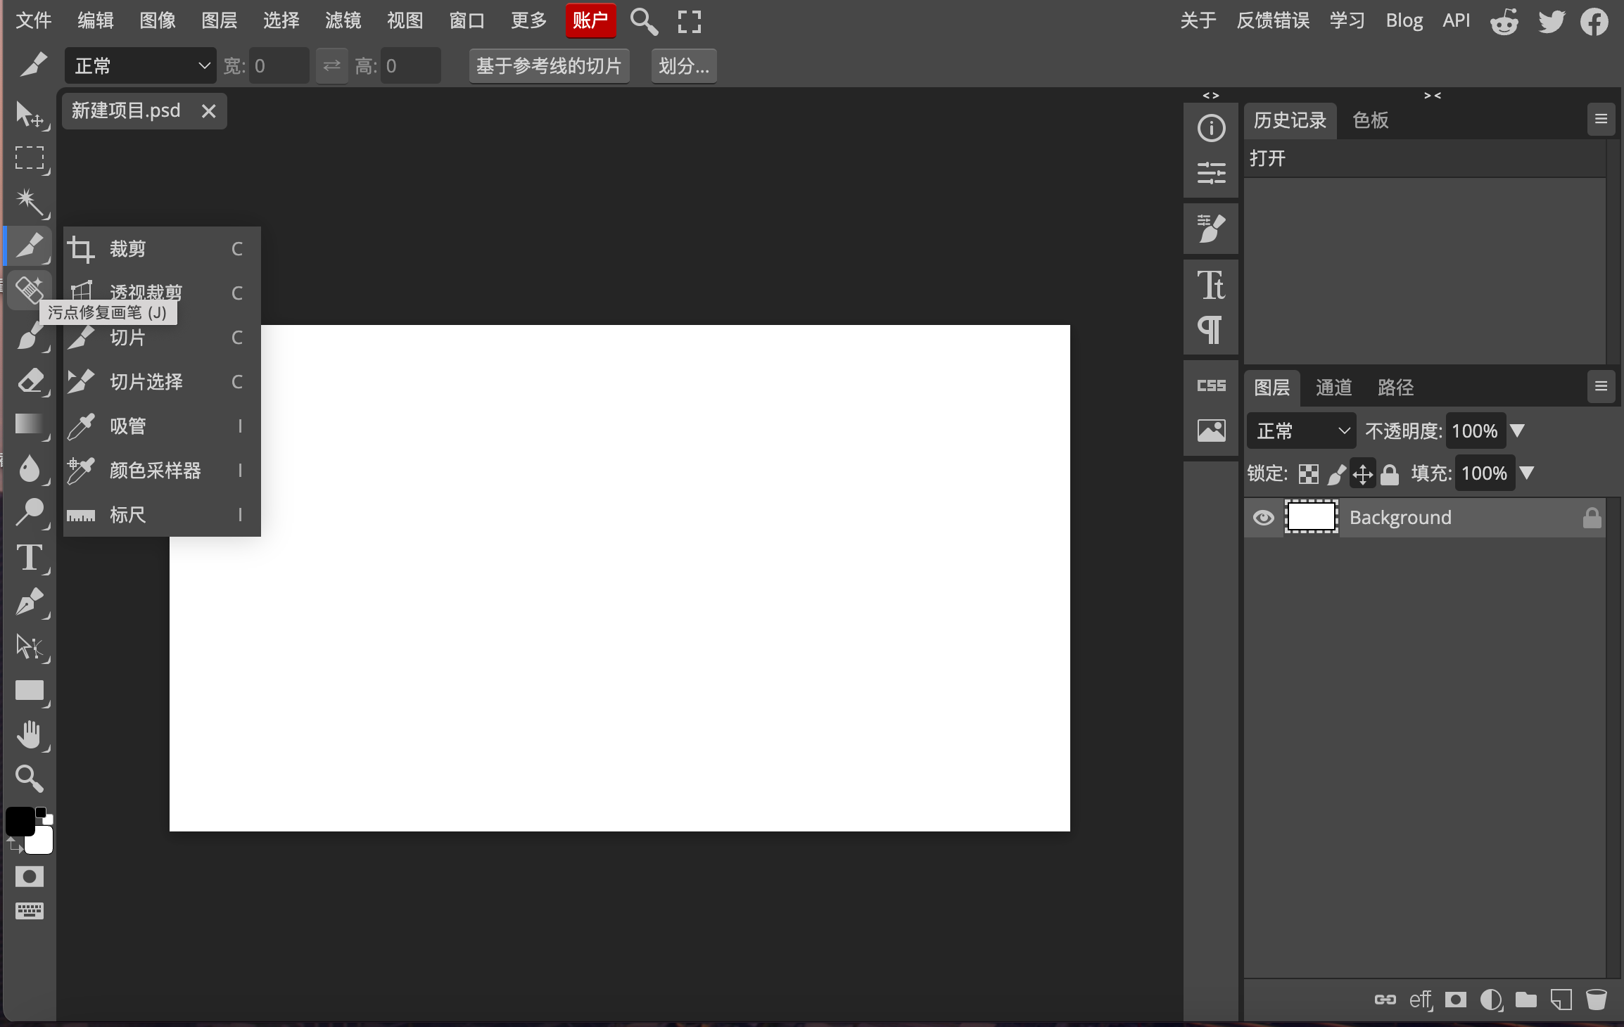Click the black foreground color swatch
The height and width of the screenshot is (1027, 1624).
tap(19, 821)
